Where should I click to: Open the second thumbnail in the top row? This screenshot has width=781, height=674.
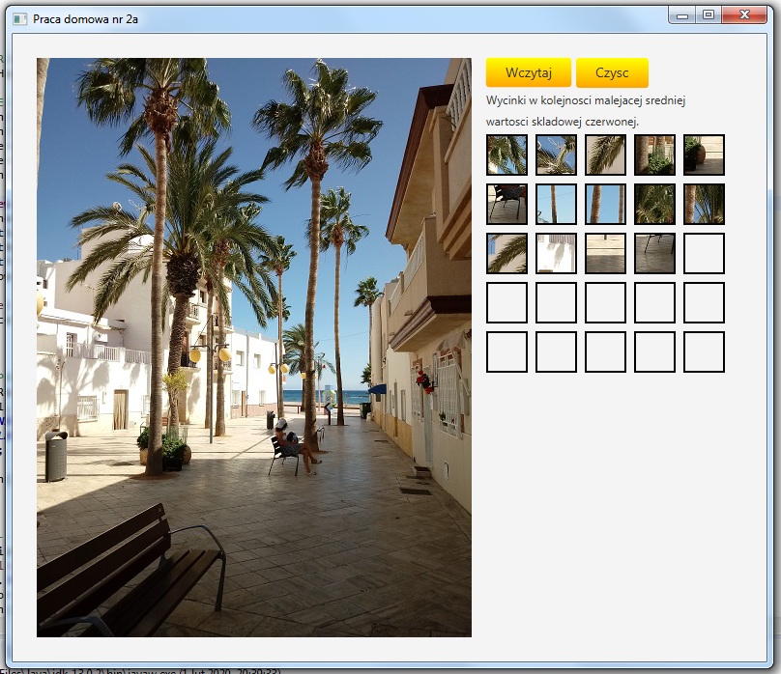pos(556,154)
